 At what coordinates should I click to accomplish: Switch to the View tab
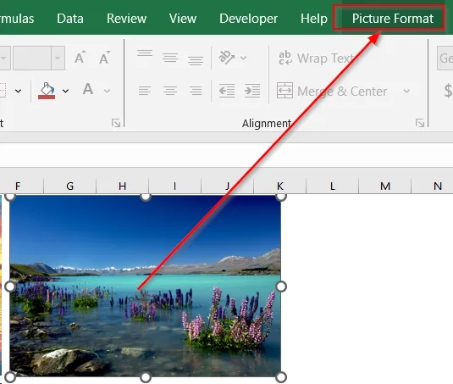tap(183, 19)
